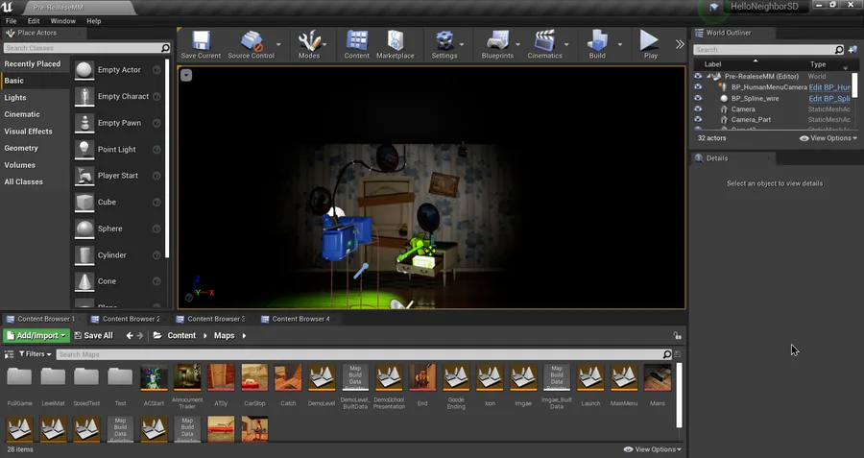
Task: Click the Edit BP_Hum link
Action: click(x=829, y=87)
